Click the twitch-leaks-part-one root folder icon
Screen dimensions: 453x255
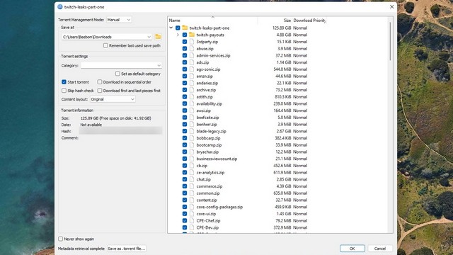(185, 28)
